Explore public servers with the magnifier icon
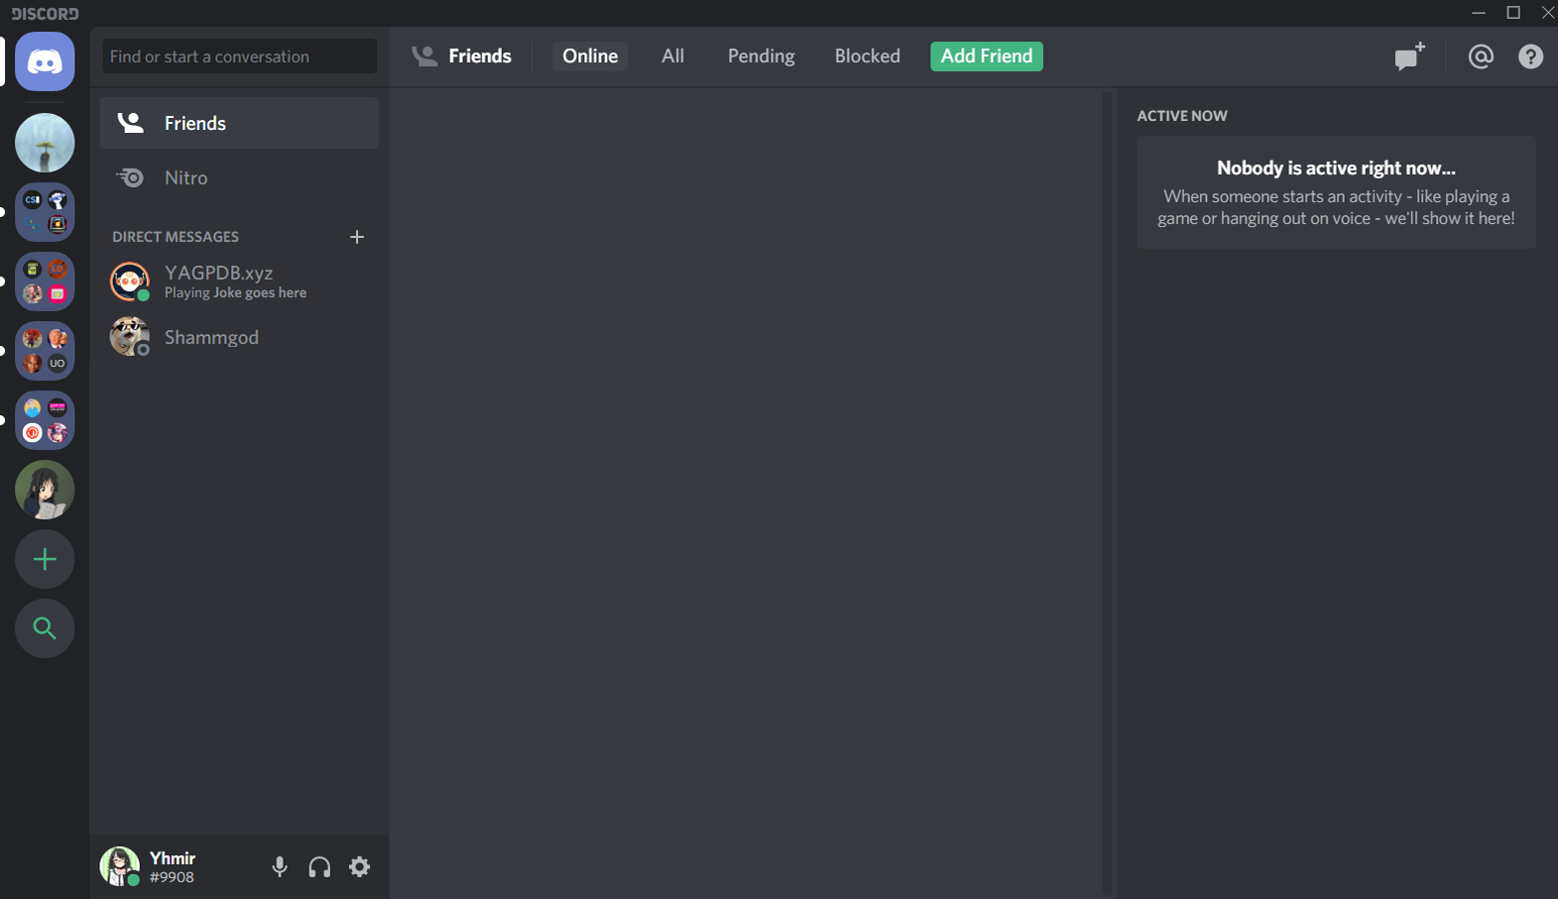This screenshot has width=1558, height=899. pyautogui.click(x=45, y=628)
